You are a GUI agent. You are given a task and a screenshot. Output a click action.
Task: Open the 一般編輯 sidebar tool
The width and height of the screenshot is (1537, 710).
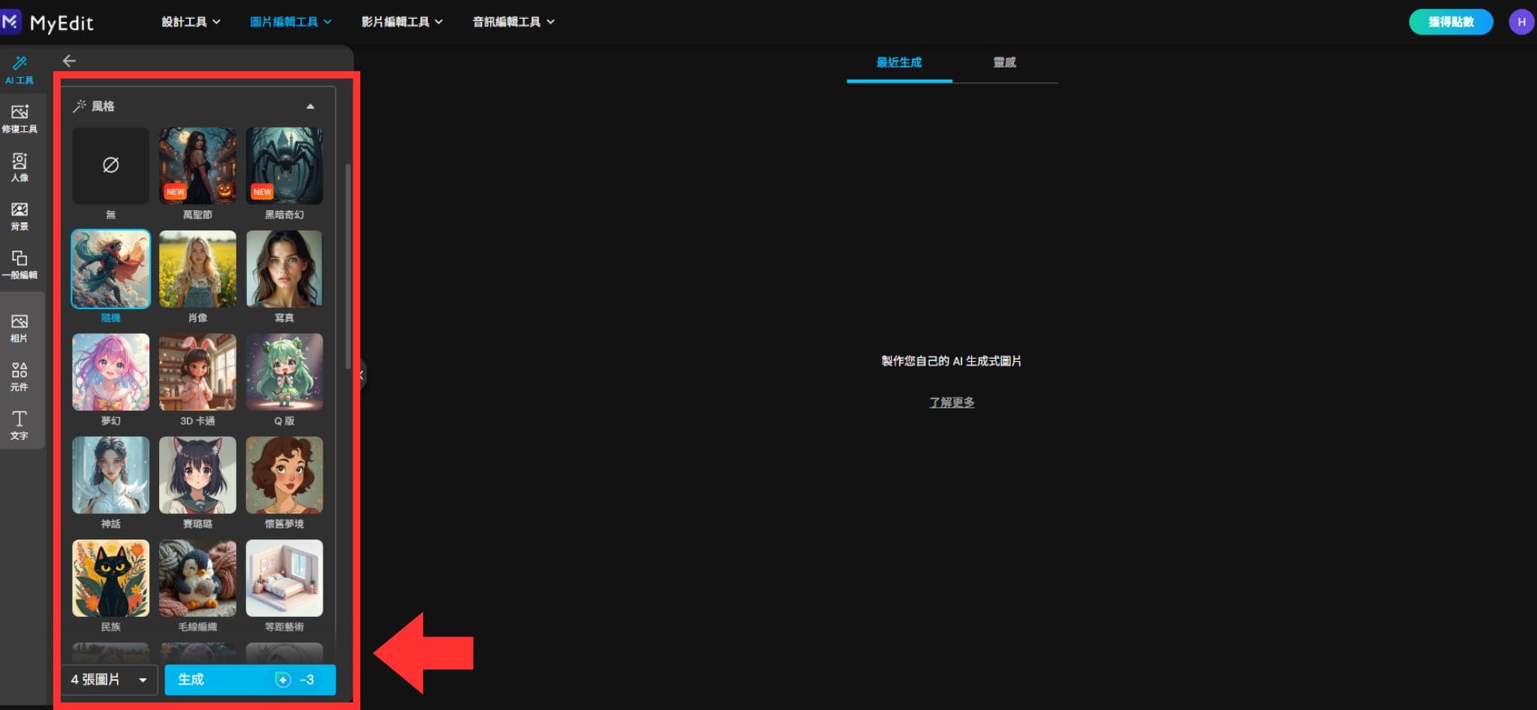coord(20,265)
